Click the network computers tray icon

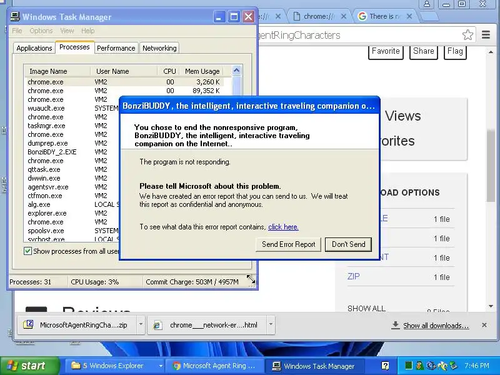(454, 366)
